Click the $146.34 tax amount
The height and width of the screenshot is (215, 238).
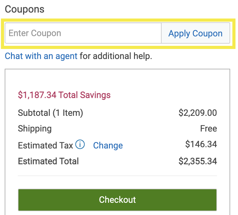coord(201,144)
